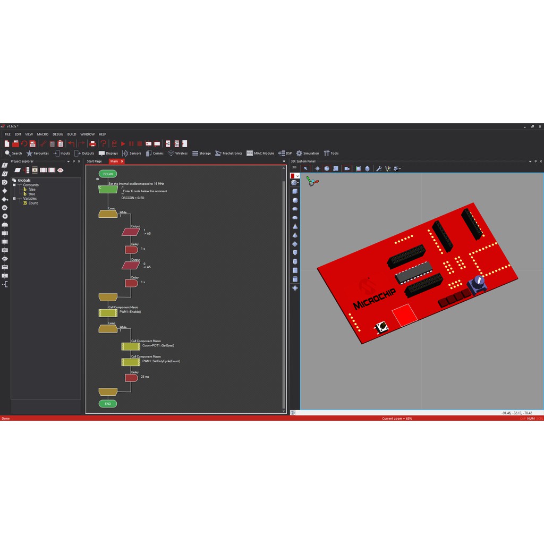The width and height of the screenshot is (544, 544).
Task: Click the C code icon in palette
Action: coord(5,276)
